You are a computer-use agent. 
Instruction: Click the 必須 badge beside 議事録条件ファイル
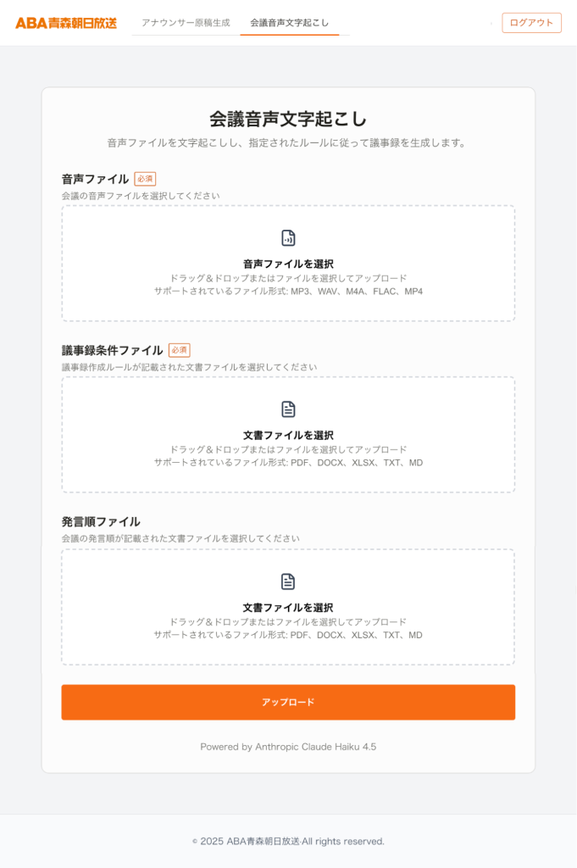point(179,350)
